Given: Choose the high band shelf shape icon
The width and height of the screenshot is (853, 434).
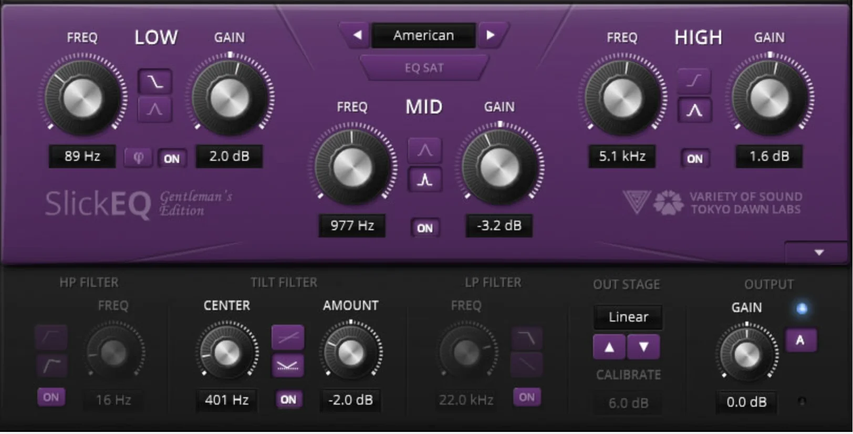Looking at the screenshot, I should click(694, 80).
